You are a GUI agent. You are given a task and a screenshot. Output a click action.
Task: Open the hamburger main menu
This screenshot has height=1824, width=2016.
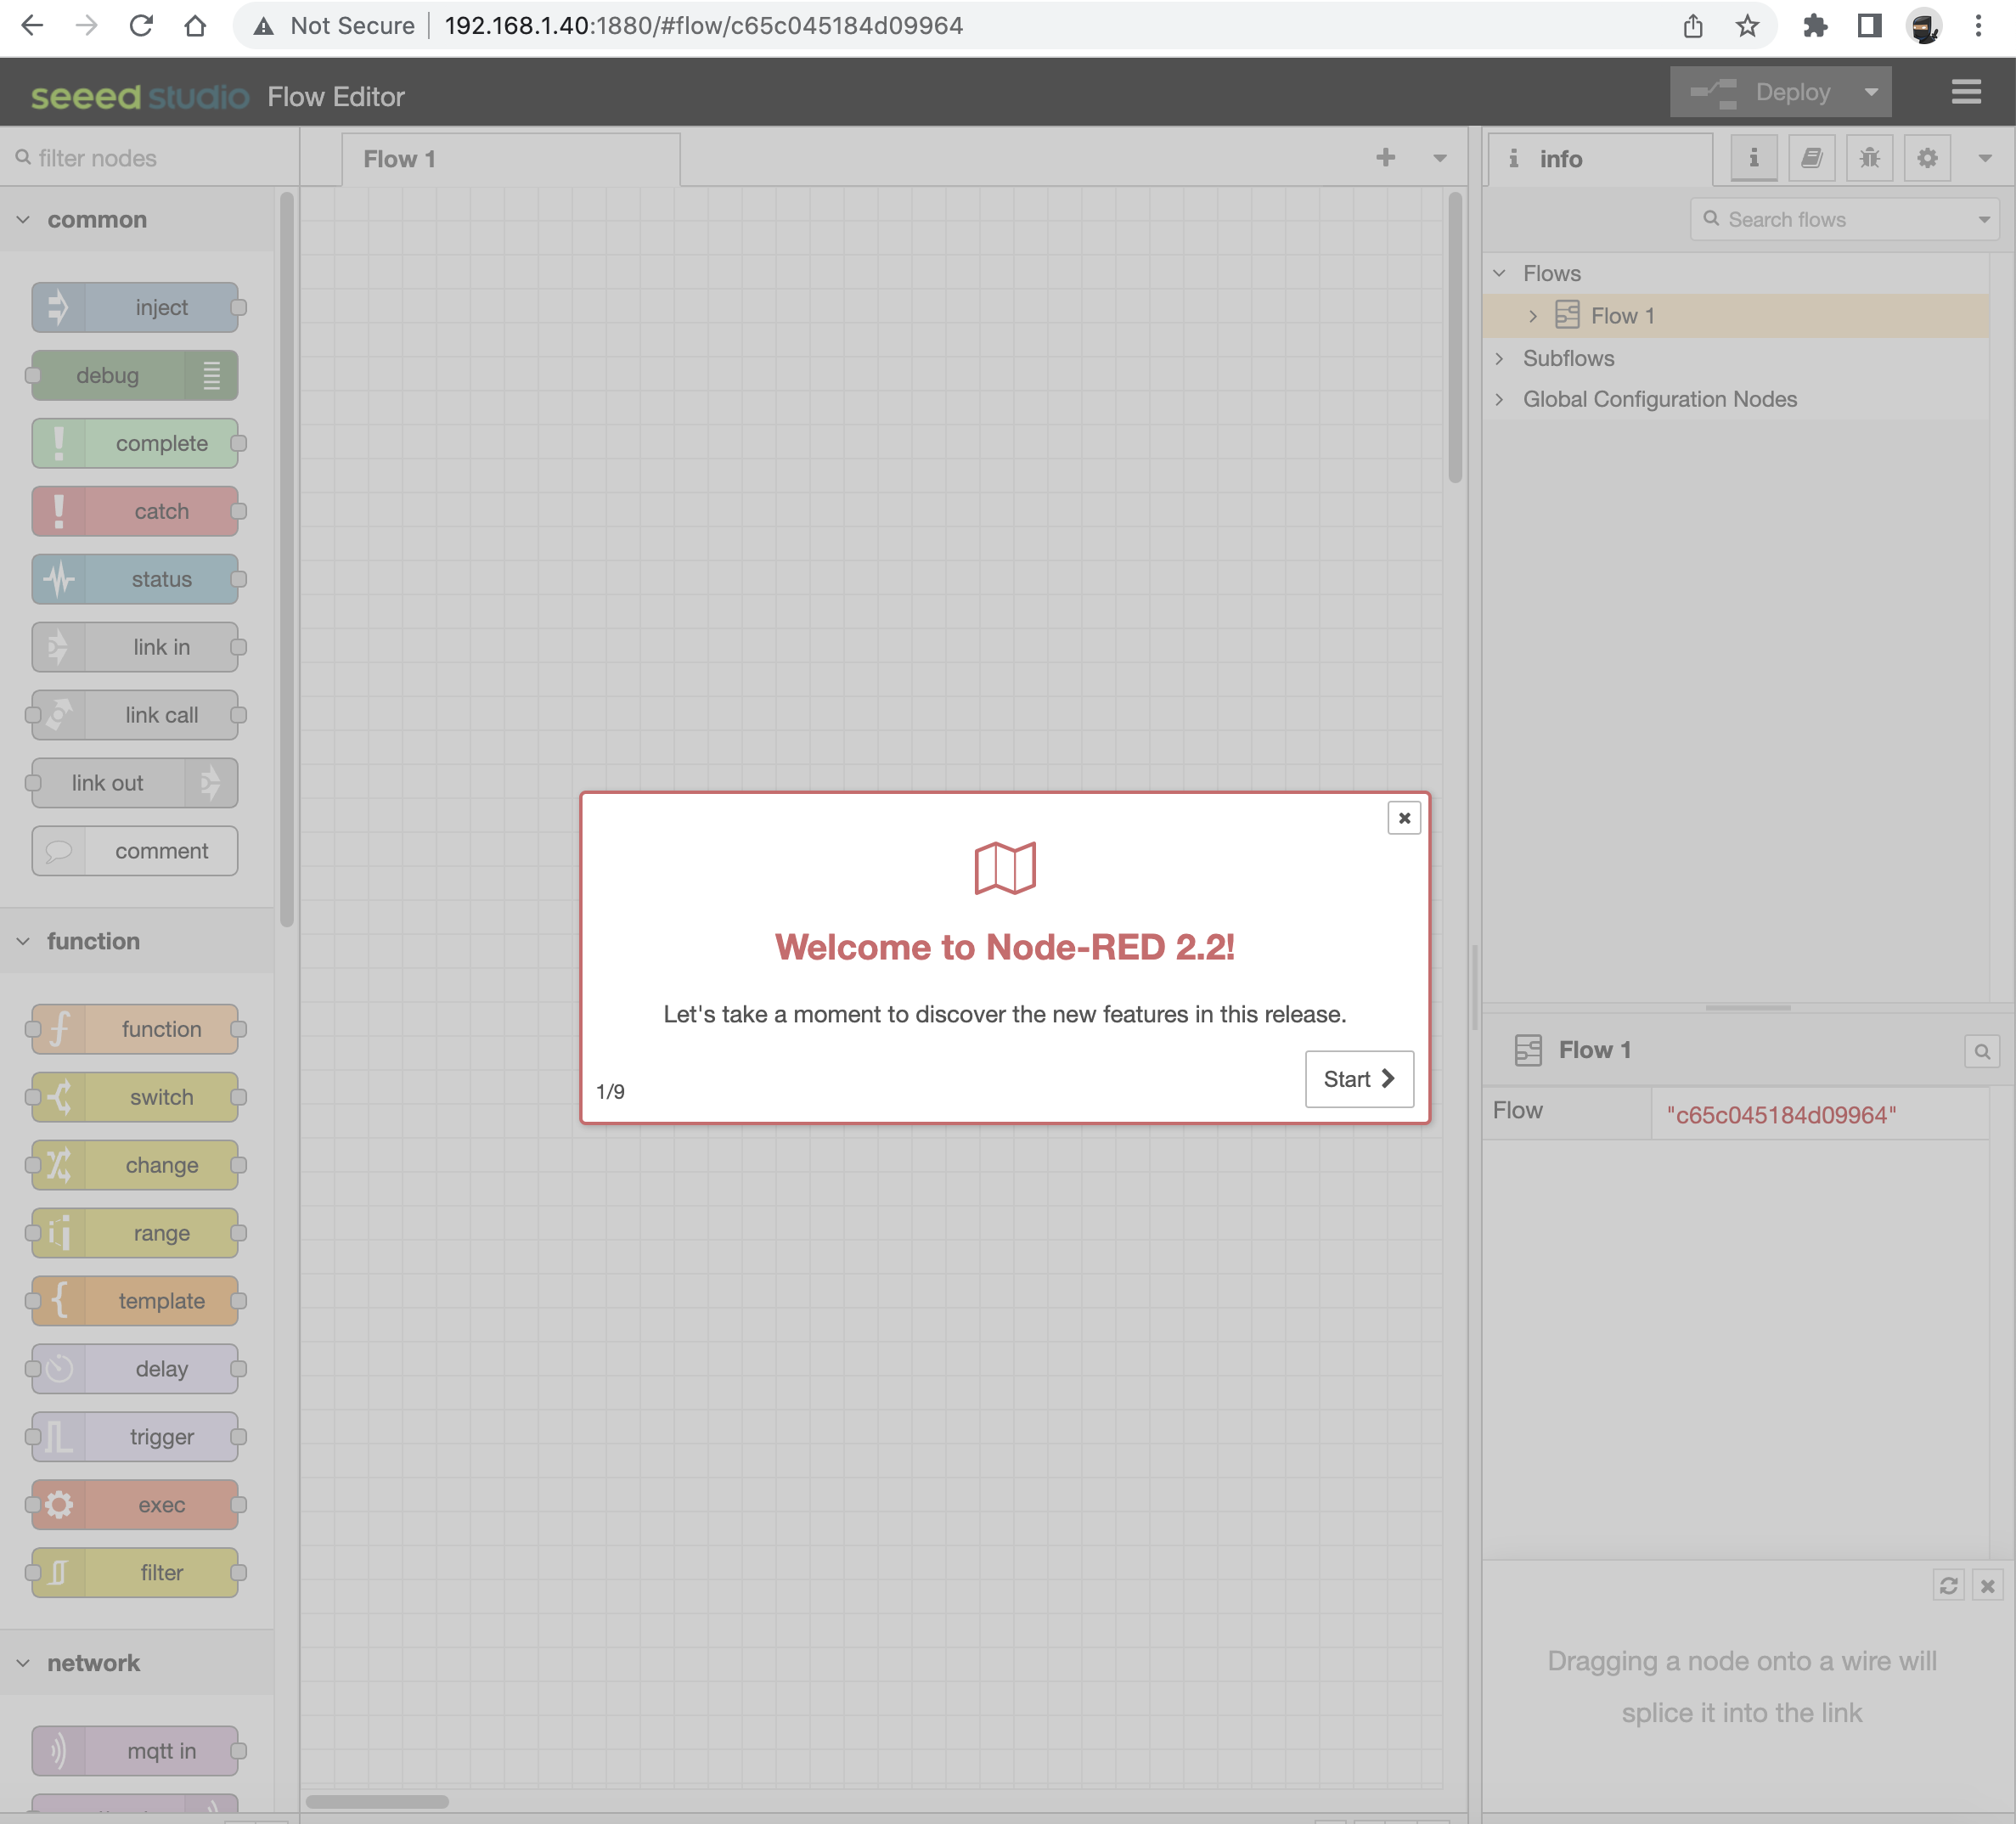tap(1966, 92)
